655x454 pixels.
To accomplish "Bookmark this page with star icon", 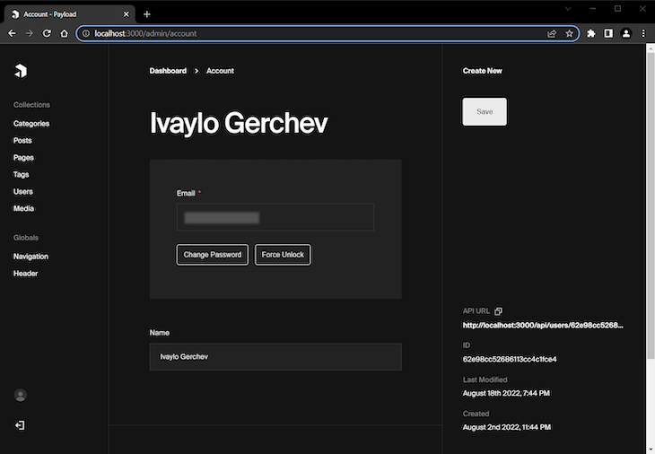I will (569, 33).
